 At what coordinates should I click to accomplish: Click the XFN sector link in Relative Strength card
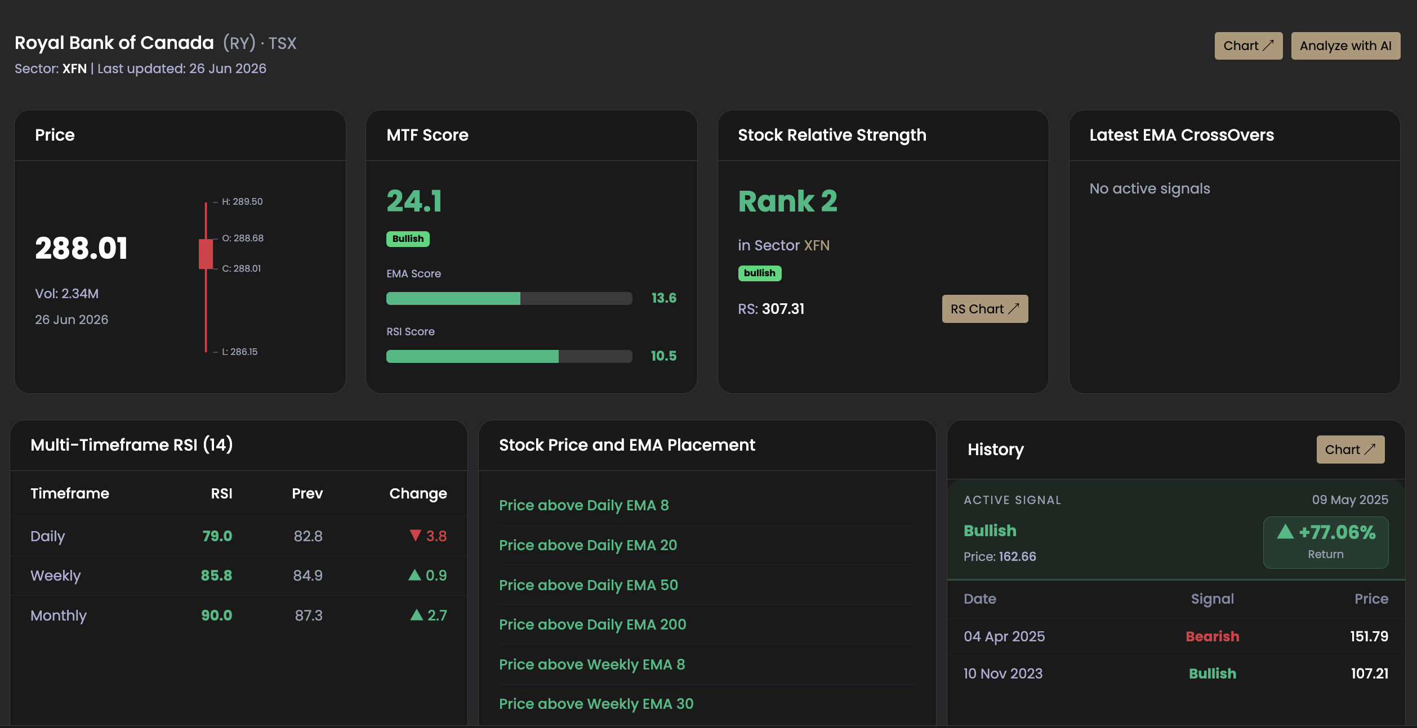817,245
